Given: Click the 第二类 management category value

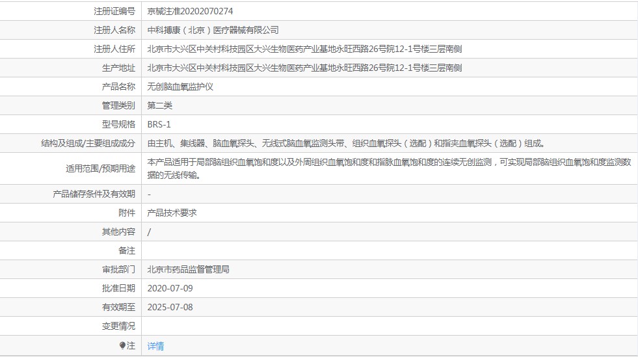Looking at the screenshot, I should 159,106.
